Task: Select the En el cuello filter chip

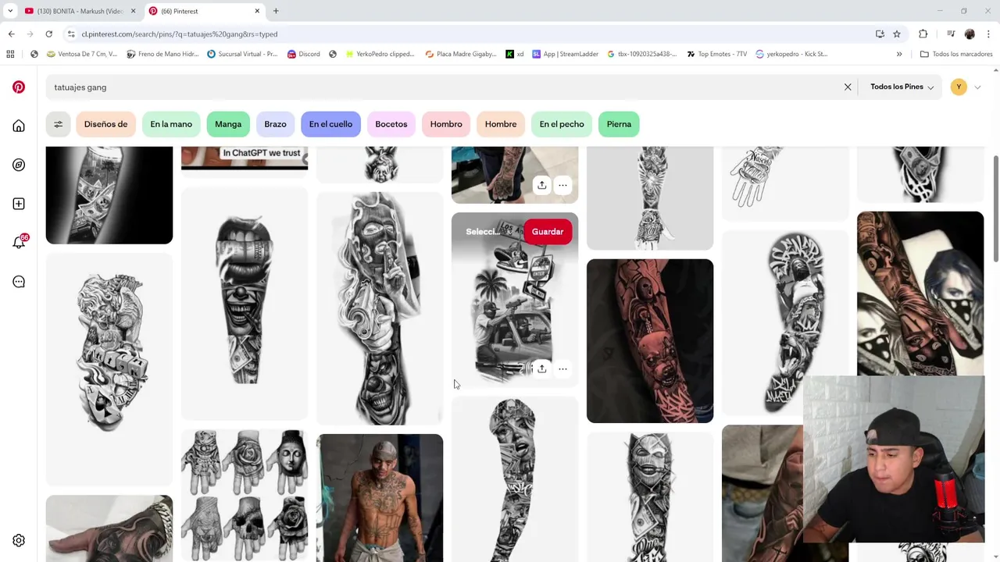Action: (330, 124)
